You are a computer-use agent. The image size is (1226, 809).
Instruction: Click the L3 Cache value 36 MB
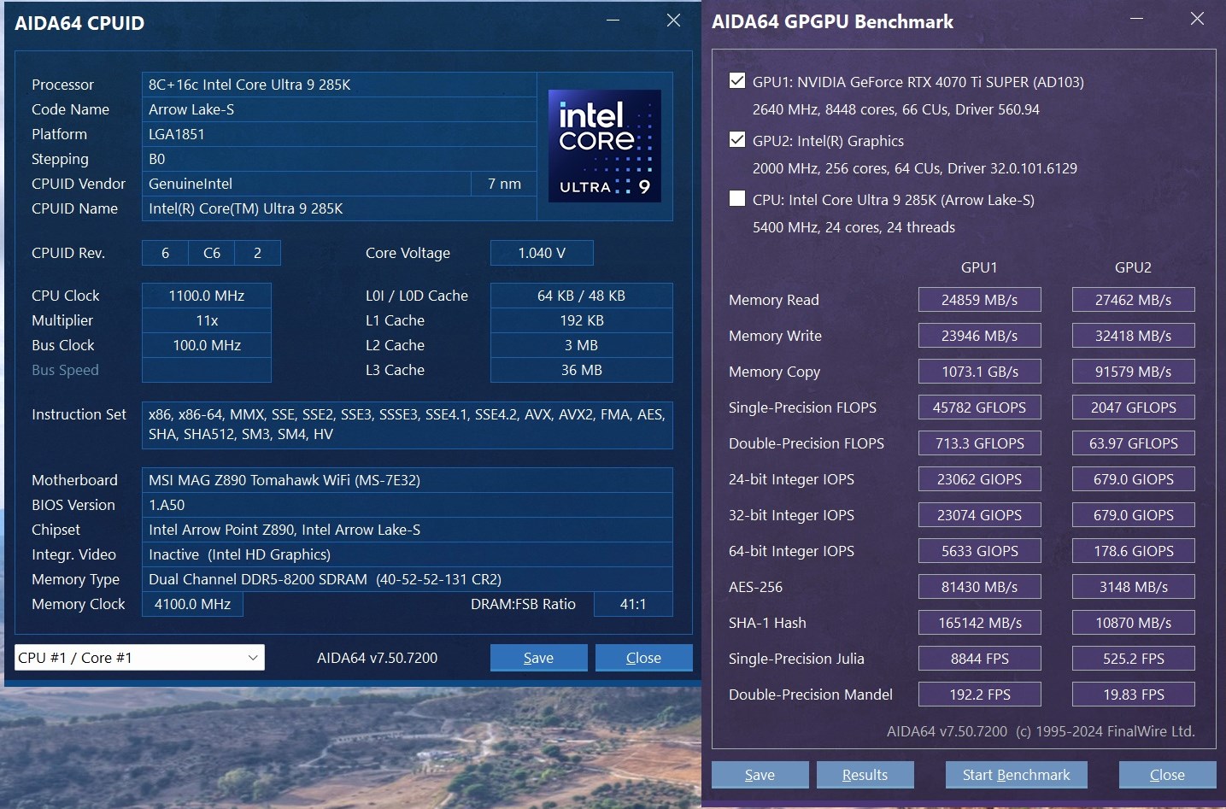582,370
